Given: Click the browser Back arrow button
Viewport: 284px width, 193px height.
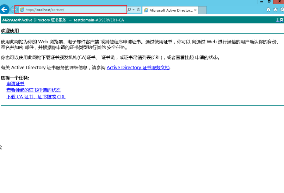Looking at the screenshot, I should (x=4, y=9).
